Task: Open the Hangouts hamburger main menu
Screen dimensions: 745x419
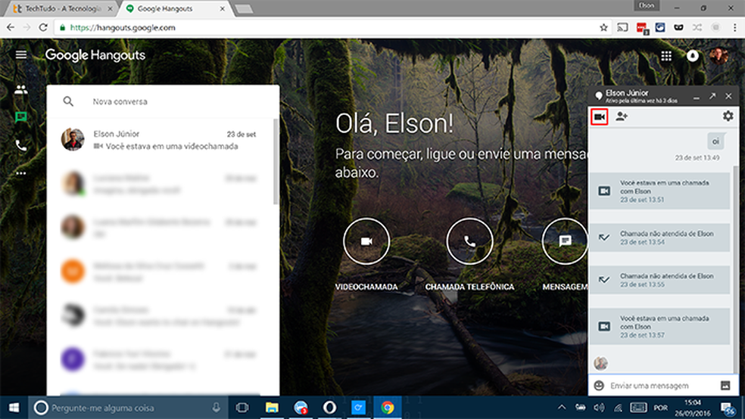Action: [x=21, y=55]
